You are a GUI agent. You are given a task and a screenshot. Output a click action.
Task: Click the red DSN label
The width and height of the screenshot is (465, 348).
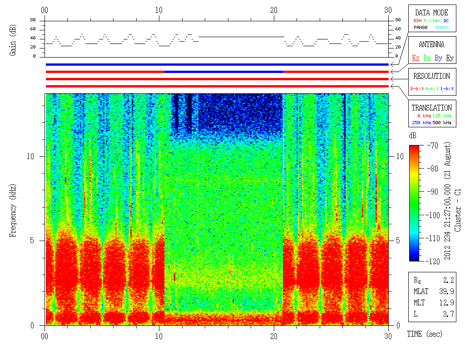click(417, 21)
